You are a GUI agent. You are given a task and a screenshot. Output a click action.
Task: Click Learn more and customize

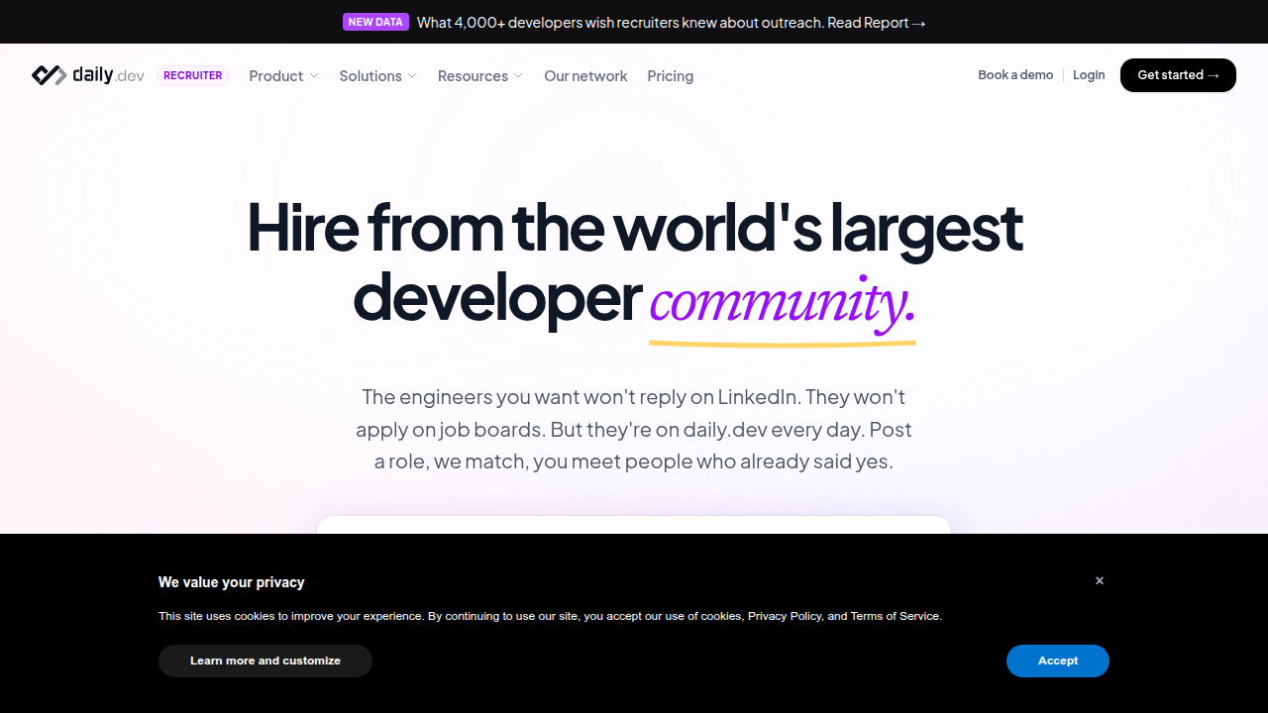[x=265, y=661]
